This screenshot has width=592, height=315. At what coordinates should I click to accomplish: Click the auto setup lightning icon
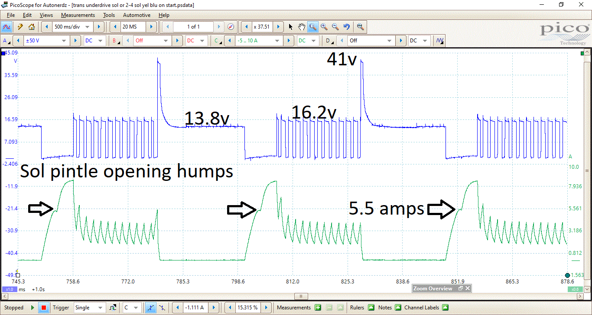19,26
